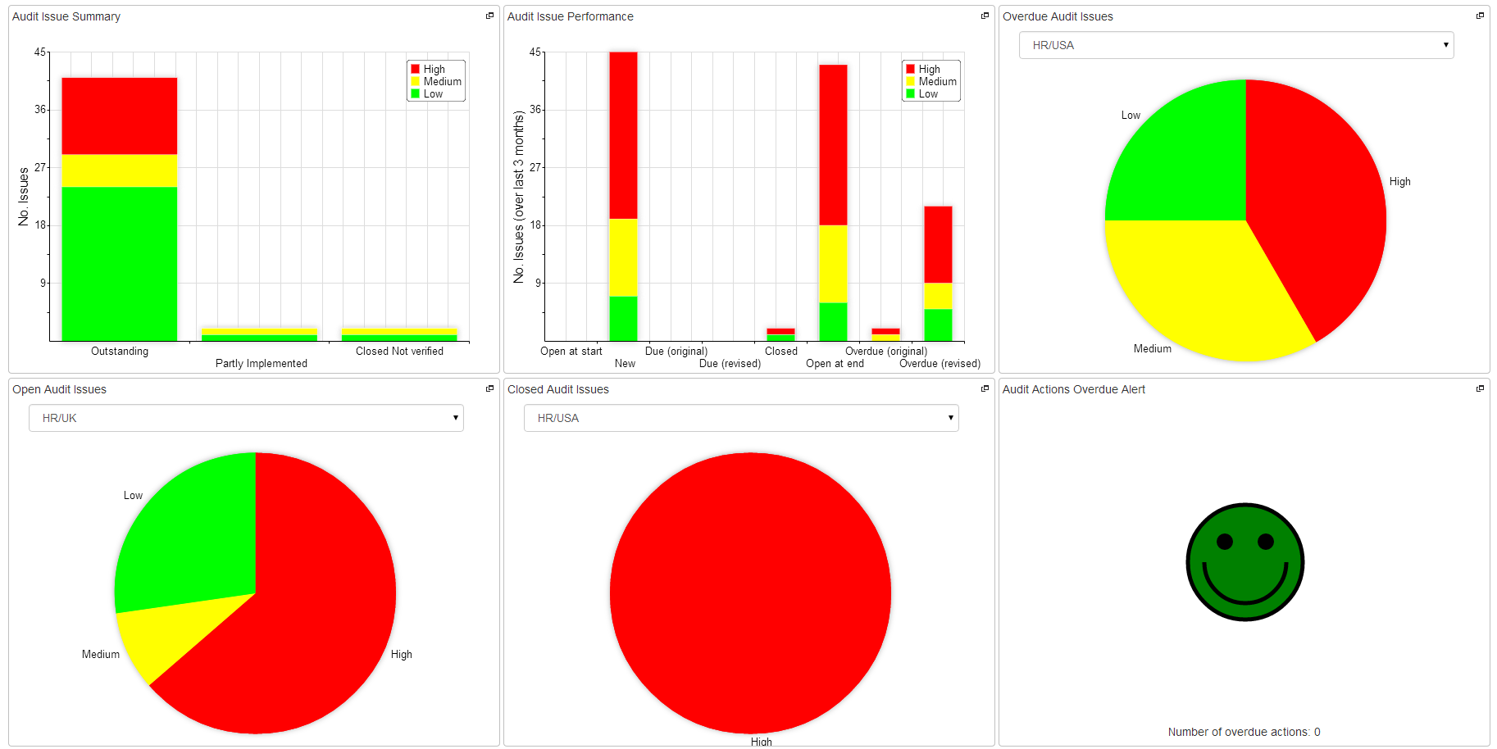Maximize the Closed Audit Issues panel
Screen dimensions: 1497x749
[x=985, y=388]
